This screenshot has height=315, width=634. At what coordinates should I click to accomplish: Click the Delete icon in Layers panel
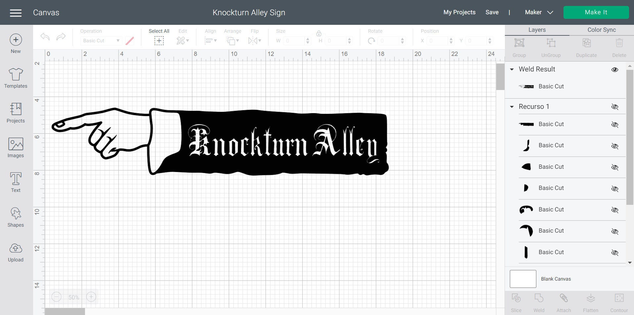(x=619, y=46)
